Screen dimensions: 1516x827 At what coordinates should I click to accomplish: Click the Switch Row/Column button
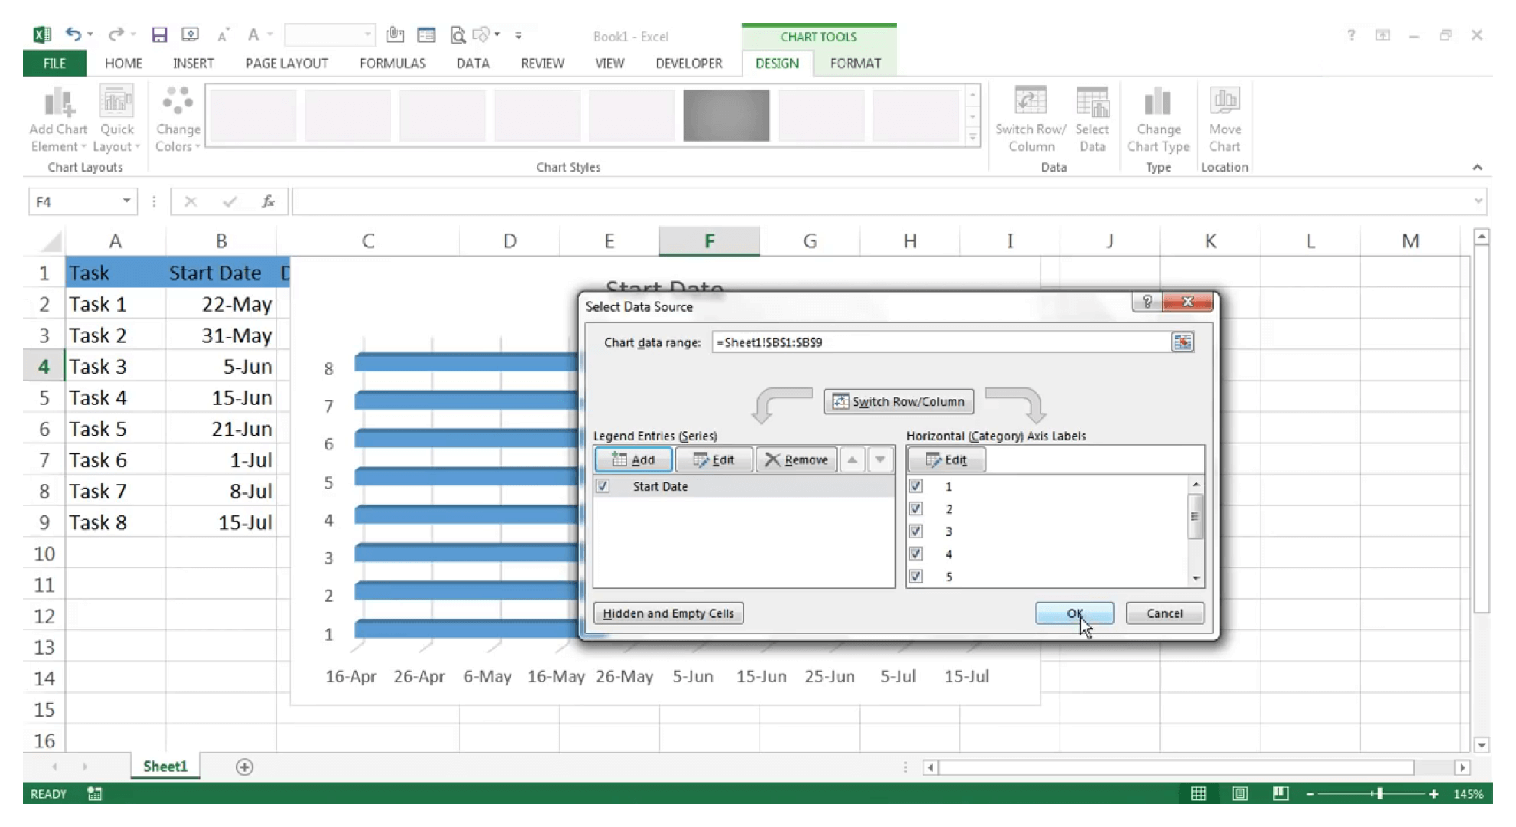pos(899,400)
